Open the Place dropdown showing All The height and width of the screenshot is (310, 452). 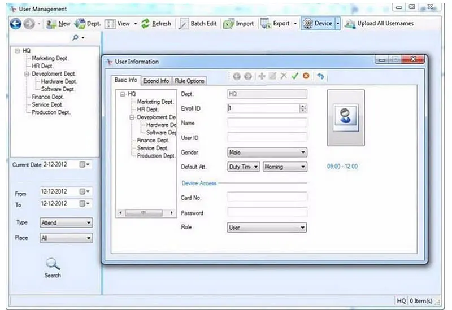(66, 238)
